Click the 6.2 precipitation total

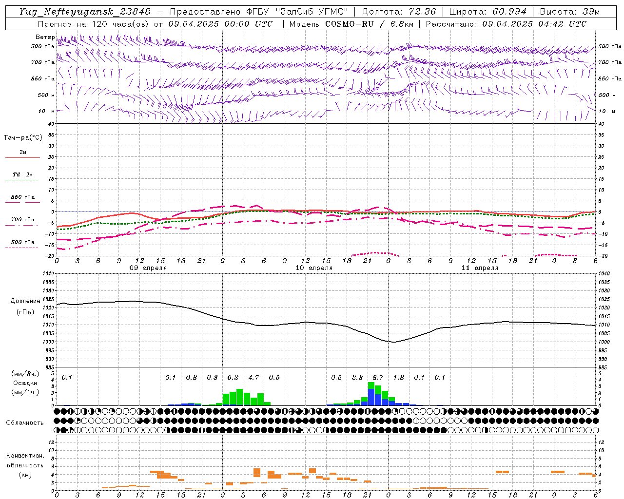(x=233, y=377)
